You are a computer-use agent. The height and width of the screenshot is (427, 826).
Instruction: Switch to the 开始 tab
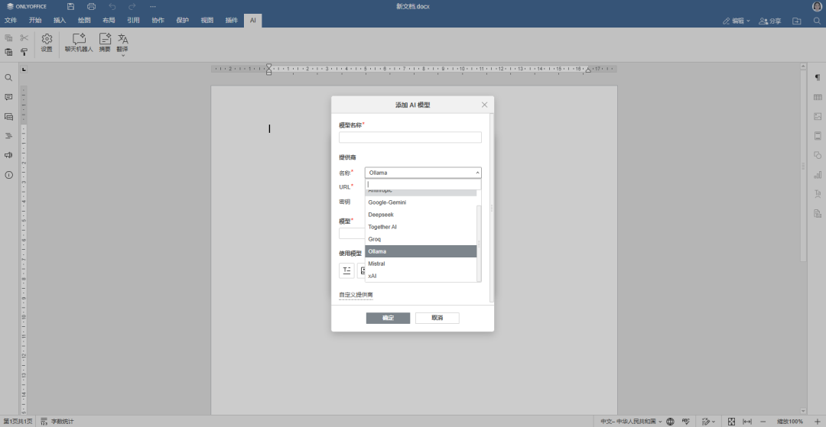(35, 21)
